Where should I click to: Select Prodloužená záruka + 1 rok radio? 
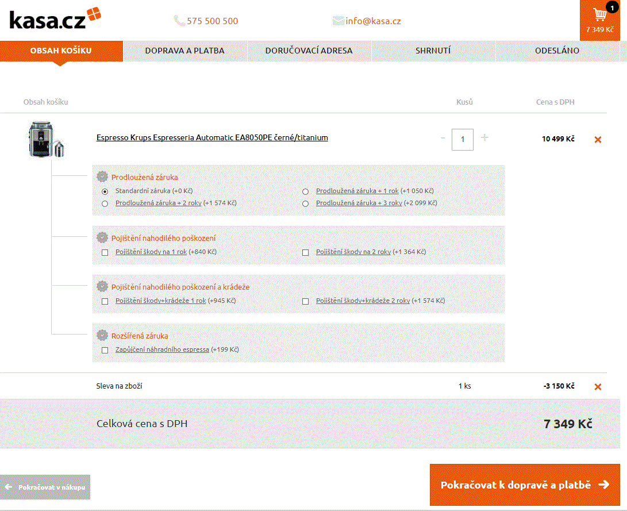[x=306, y=191]
